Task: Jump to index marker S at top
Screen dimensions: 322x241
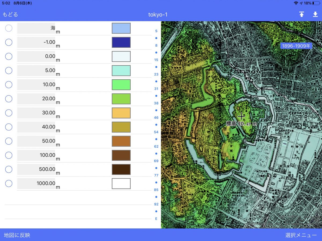Action: [x=156, y=31]
